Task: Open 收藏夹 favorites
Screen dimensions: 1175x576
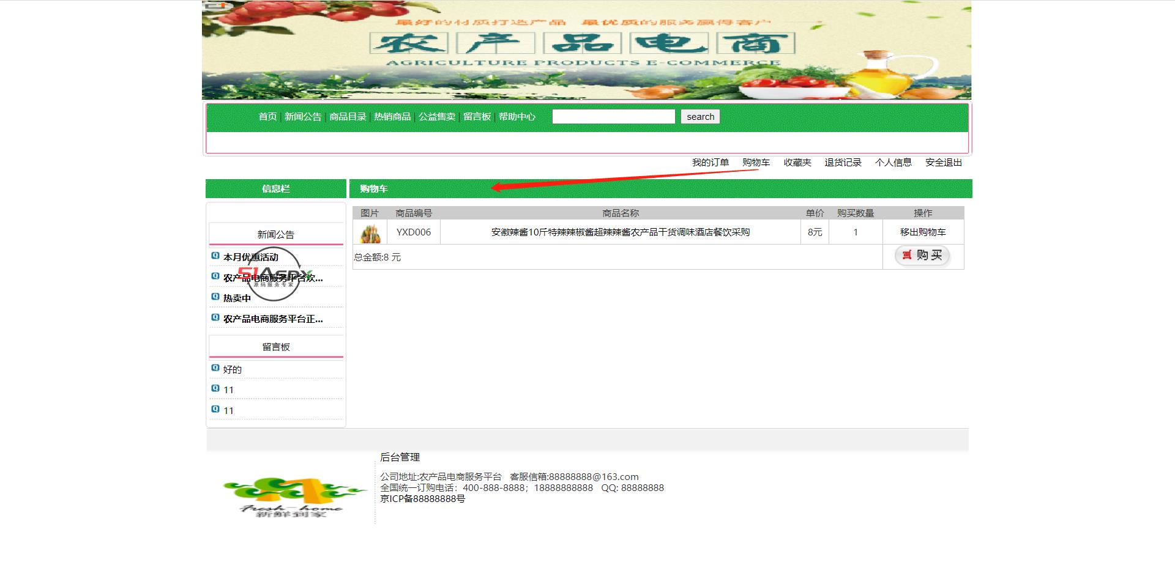Action: tap(797, 163)
